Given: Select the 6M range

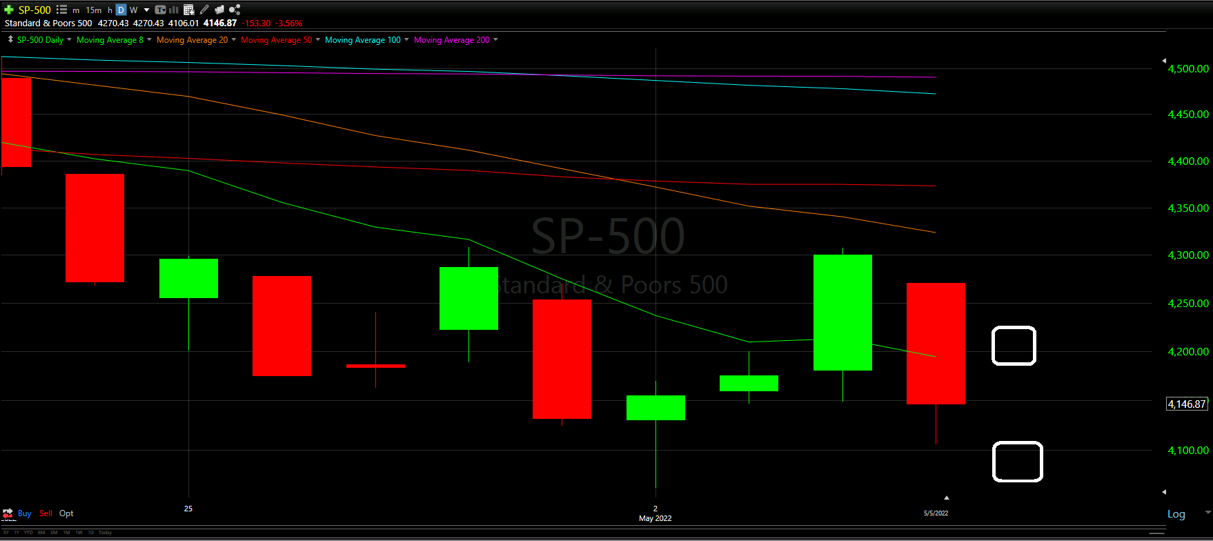Looking at the screenshot, I should click(41, 533).
